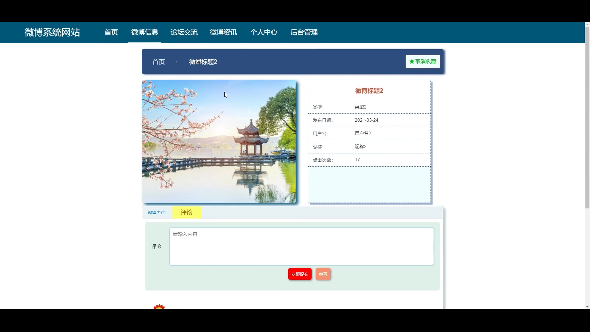
Task: Open 微博信息 in the top navigation
Action: click(145, 32)
